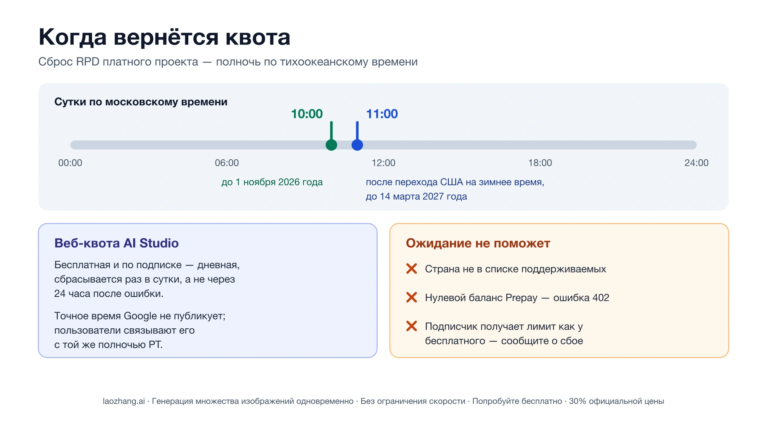
Task: Click 'laozhang.ai' in the footer
Action: [x=124, y=401]
